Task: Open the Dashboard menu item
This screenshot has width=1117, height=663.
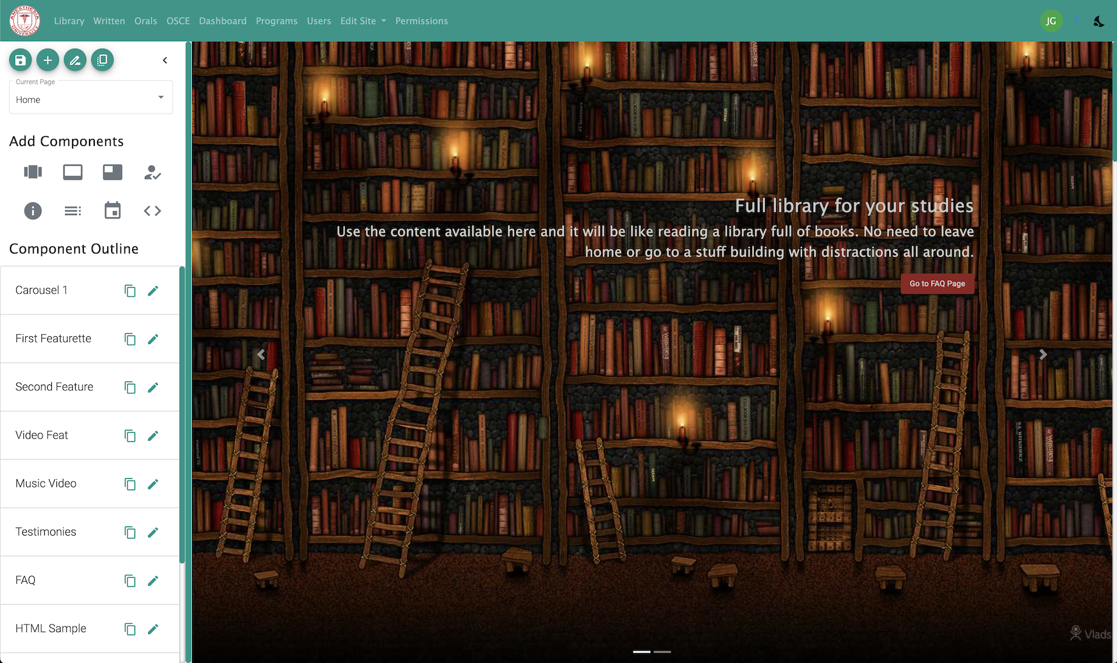Action: point(223,21)
